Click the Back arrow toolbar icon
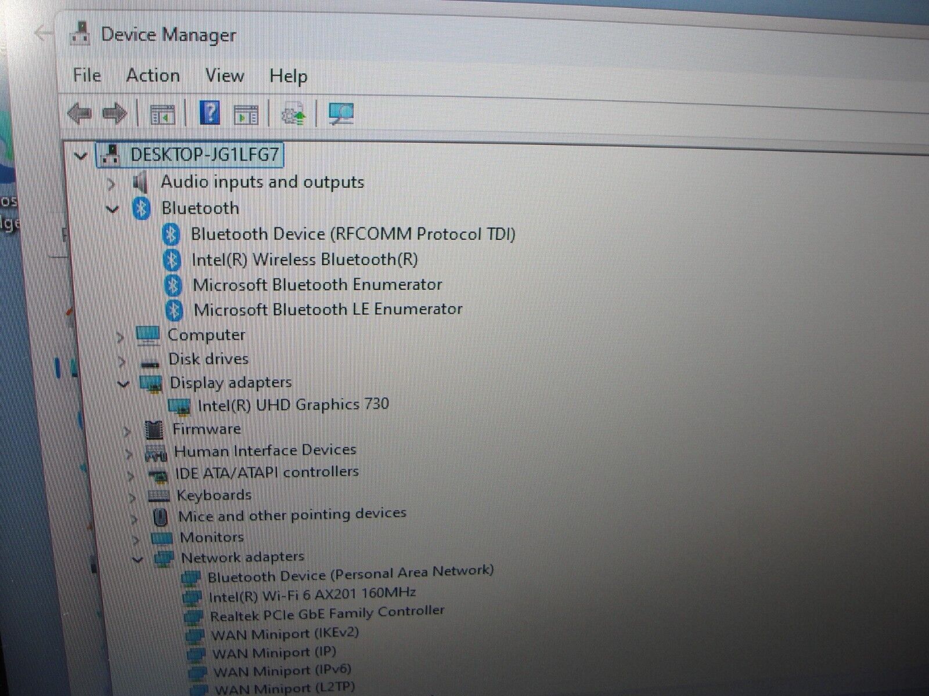The height and width of the screenshot is (696, 929). [x=80, y=113]
